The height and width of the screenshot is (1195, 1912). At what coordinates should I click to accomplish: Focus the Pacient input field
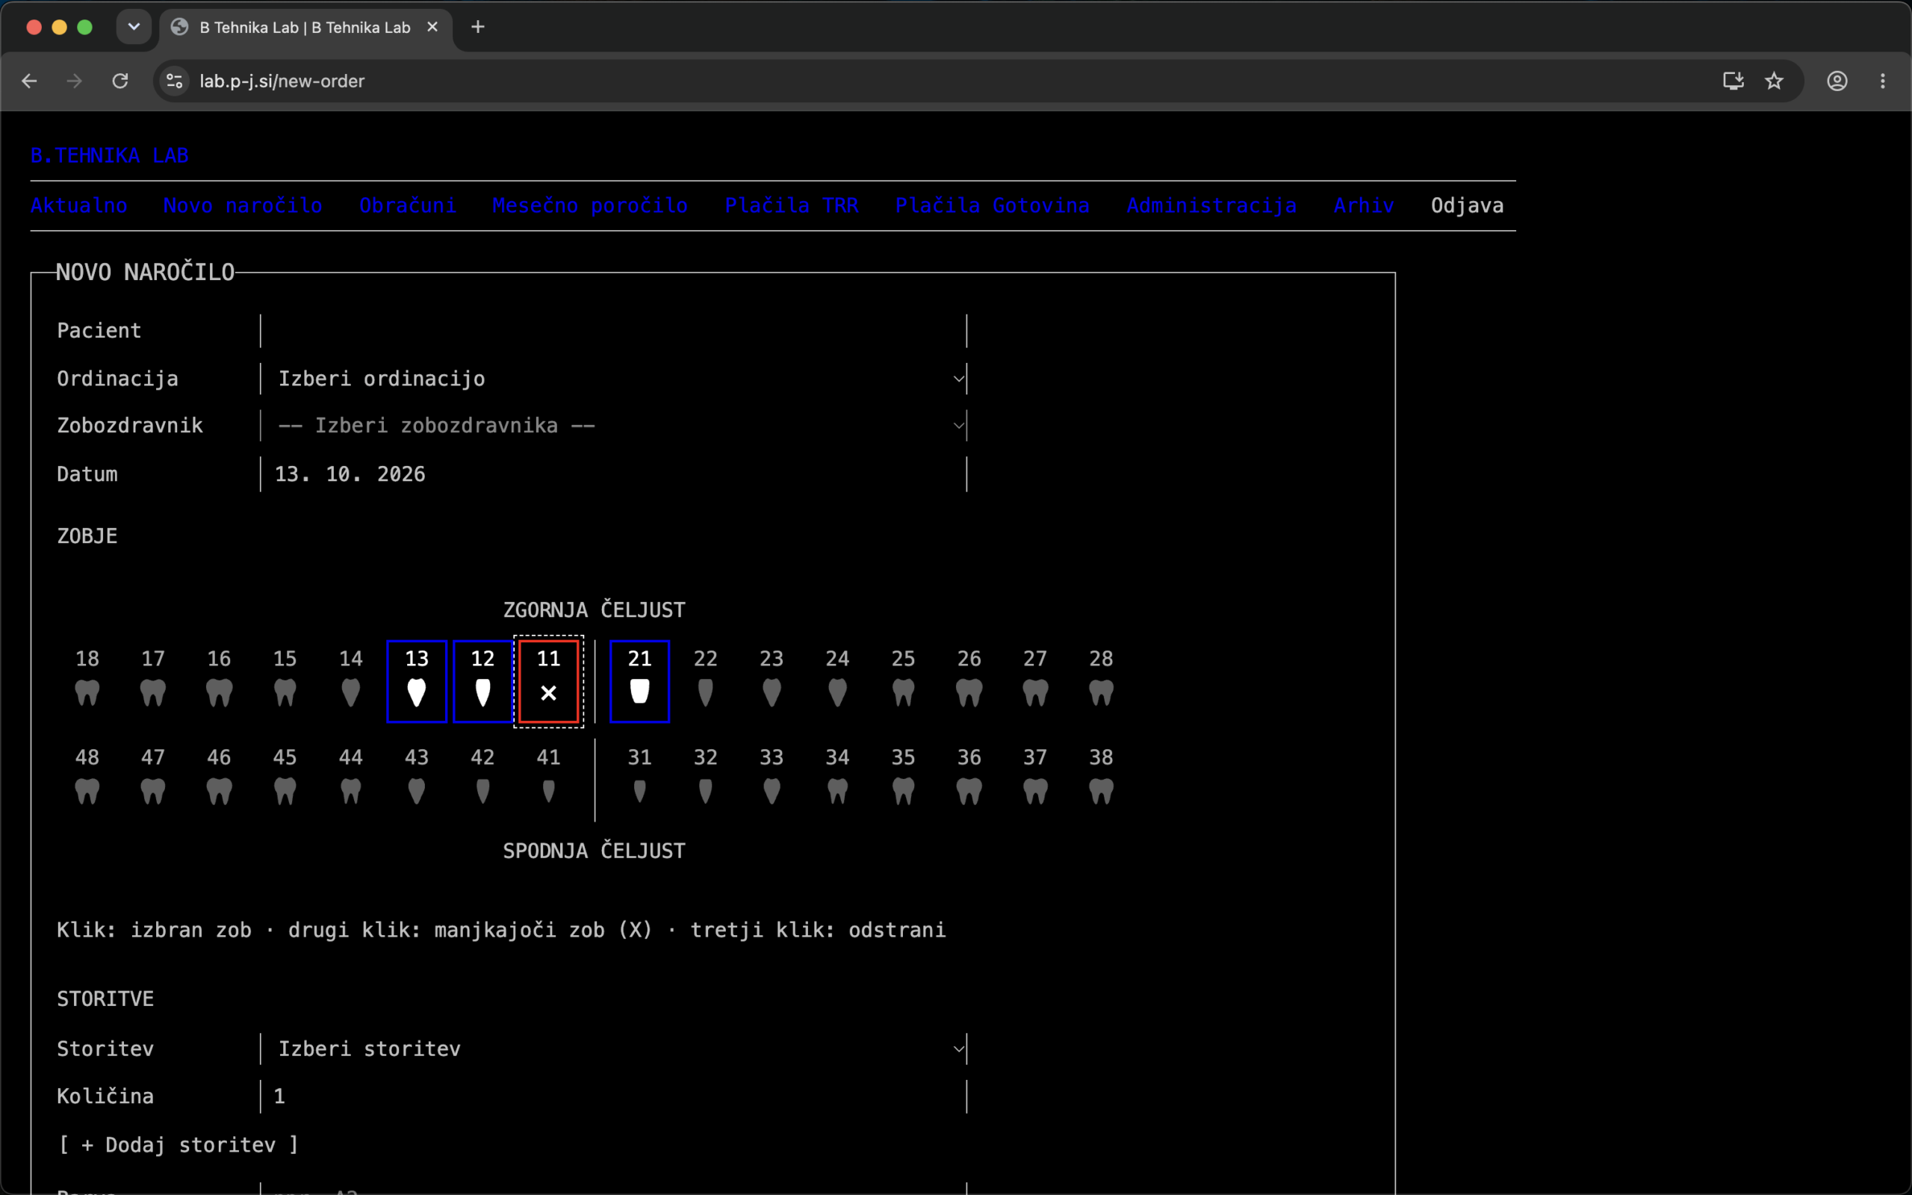click(x=614, y=330)
